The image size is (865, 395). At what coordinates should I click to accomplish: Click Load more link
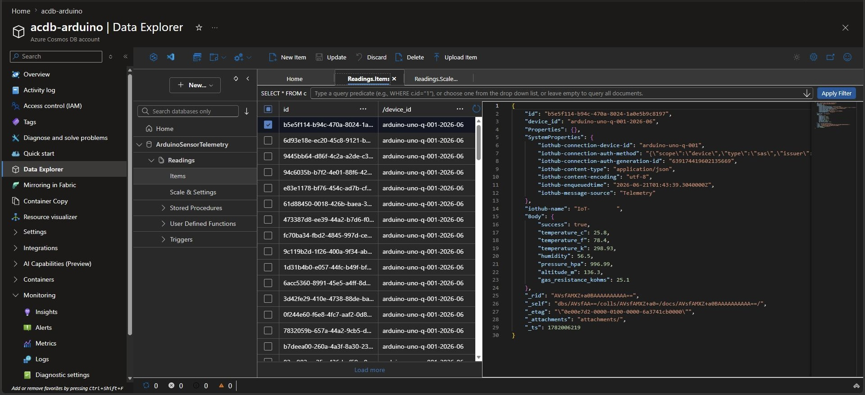(369, 370)
